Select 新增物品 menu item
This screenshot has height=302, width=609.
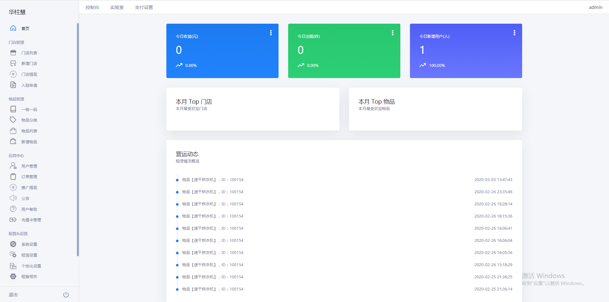[x=29, y=142]
